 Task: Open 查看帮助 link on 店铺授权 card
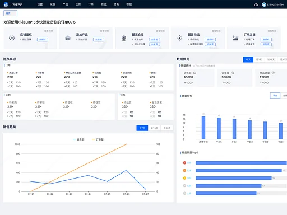tap(49, 31)
